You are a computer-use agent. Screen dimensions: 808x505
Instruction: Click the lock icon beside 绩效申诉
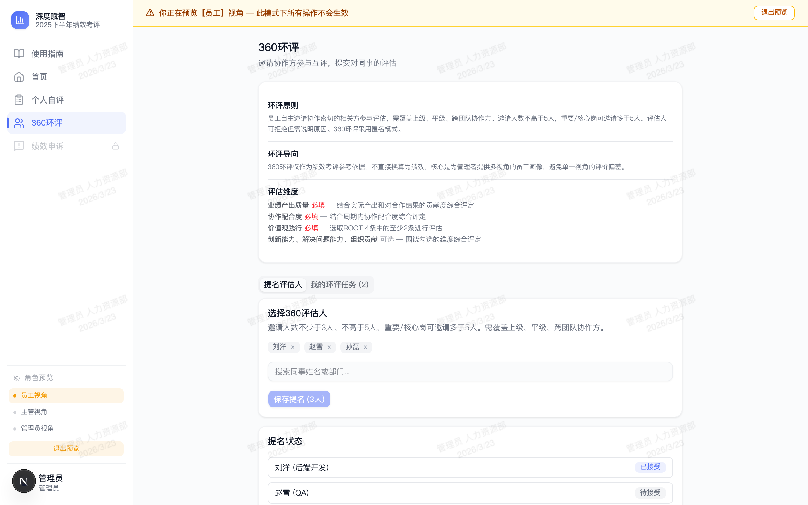(x=116, y=146)
